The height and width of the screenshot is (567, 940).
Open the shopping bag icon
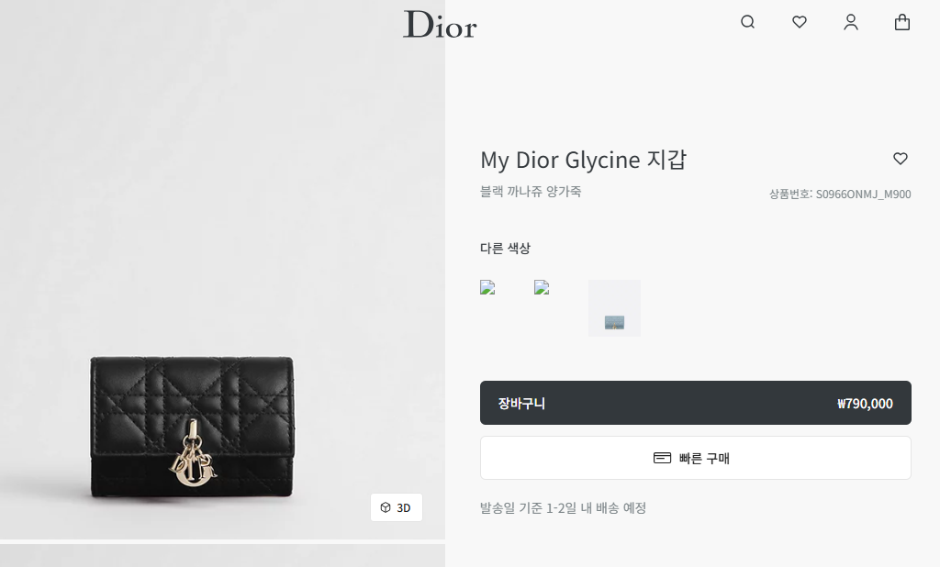(x=902, y=22)
